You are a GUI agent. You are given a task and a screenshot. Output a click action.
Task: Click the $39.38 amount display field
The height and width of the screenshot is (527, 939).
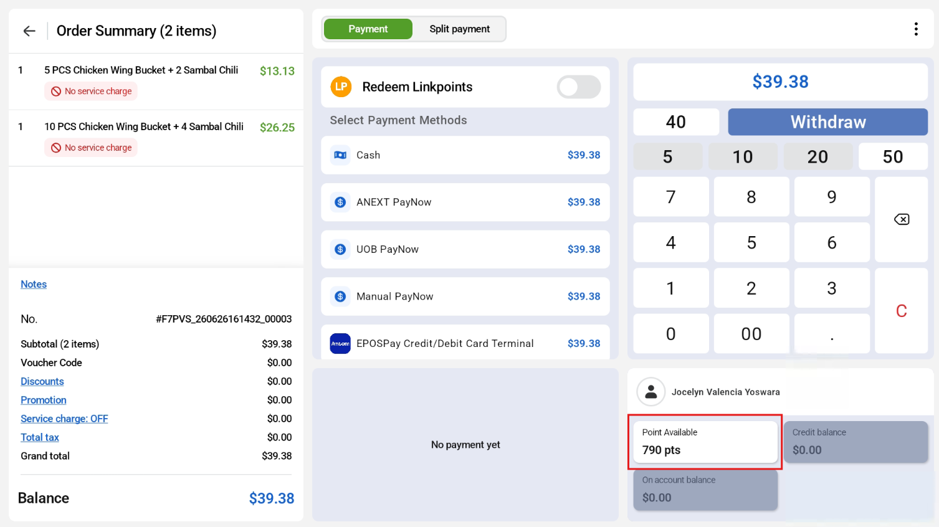coord(781,82)
